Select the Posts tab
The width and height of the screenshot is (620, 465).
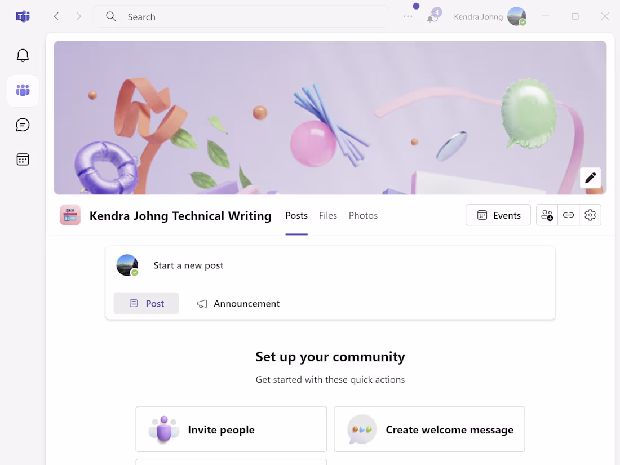(296, 215)
